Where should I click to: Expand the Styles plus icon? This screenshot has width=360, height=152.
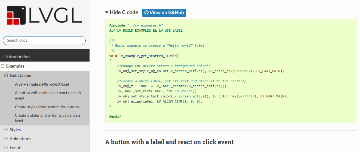tap(6, 130)
